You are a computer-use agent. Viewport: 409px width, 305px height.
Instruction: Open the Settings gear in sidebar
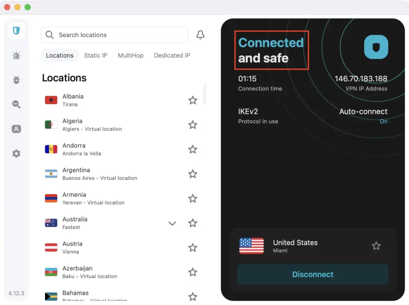point(16,153)
